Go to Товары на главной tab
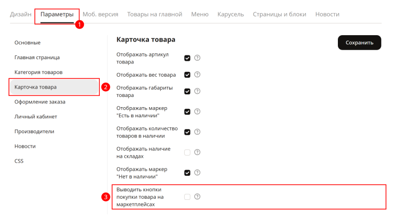This screenshot has height=218, width=395. pos(155,14)
